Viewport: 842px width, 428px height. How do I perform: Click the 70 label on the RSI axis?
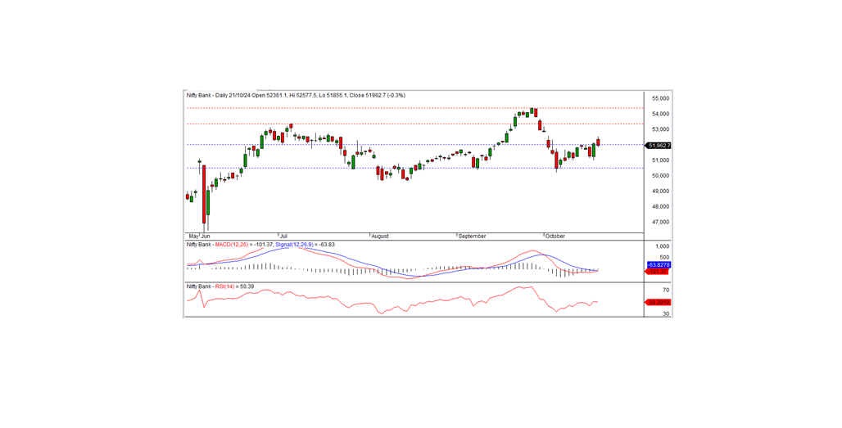coord(666,291)
